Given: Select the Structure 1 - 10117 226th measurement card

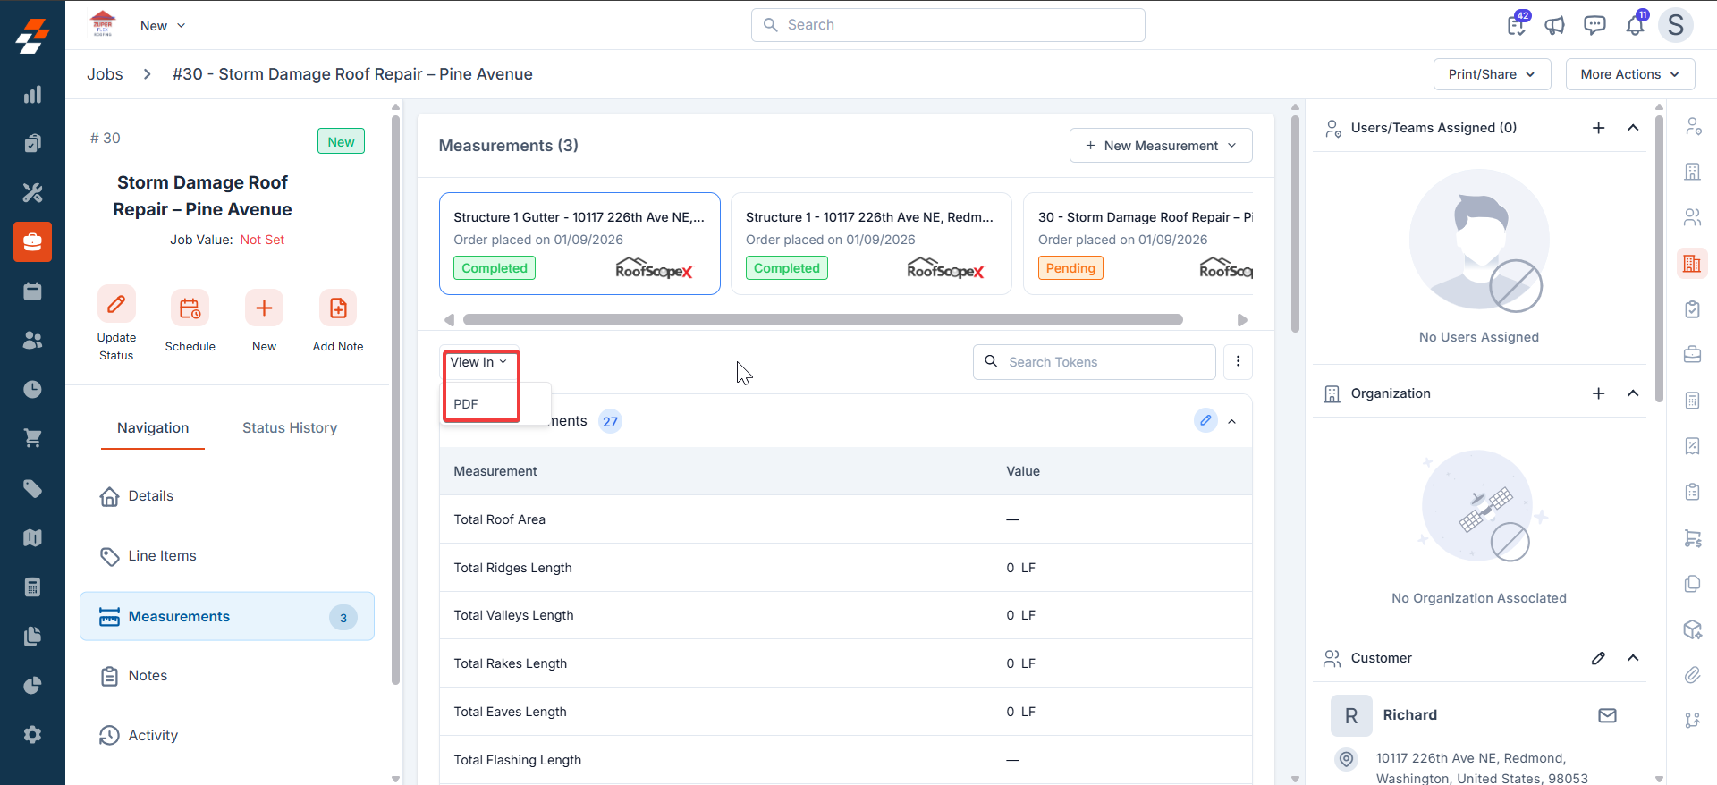Looking at the screenshot, I should tap(871, 243).
